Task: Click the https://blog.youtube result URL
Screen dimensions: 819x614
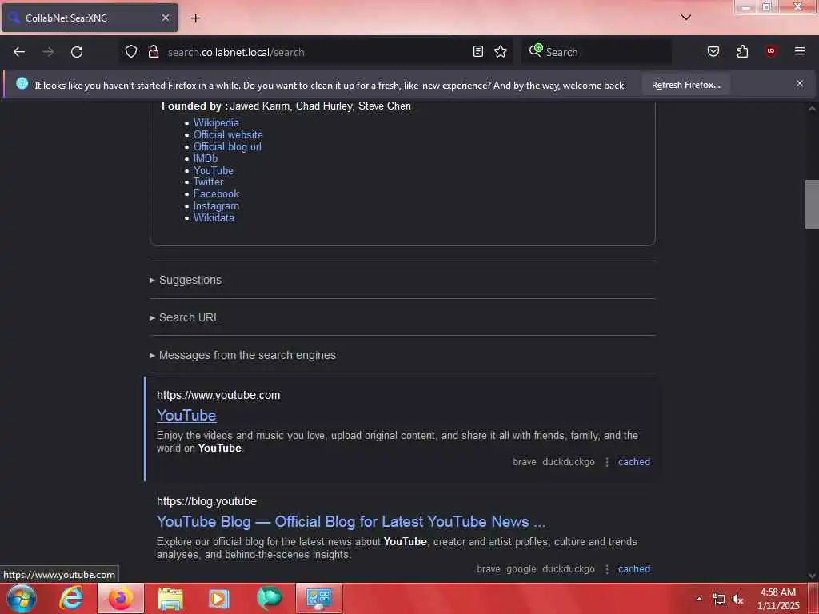Action: click(x=207, y=502)
